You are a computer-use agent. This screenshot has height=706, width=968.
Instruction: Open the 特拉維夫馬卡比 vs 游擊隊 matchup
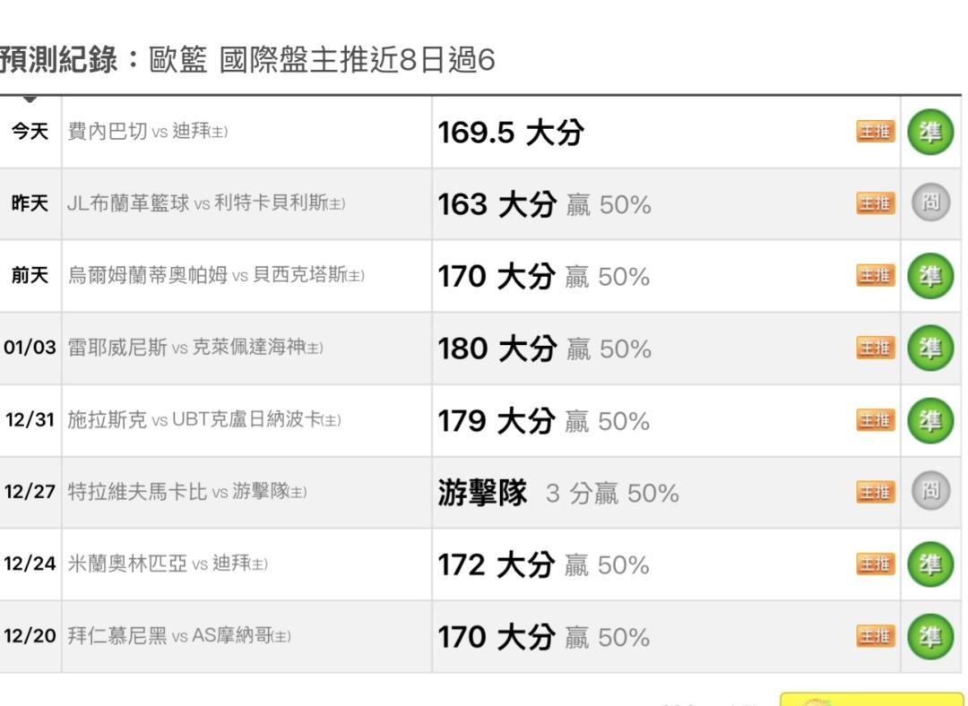coord(187,492)
